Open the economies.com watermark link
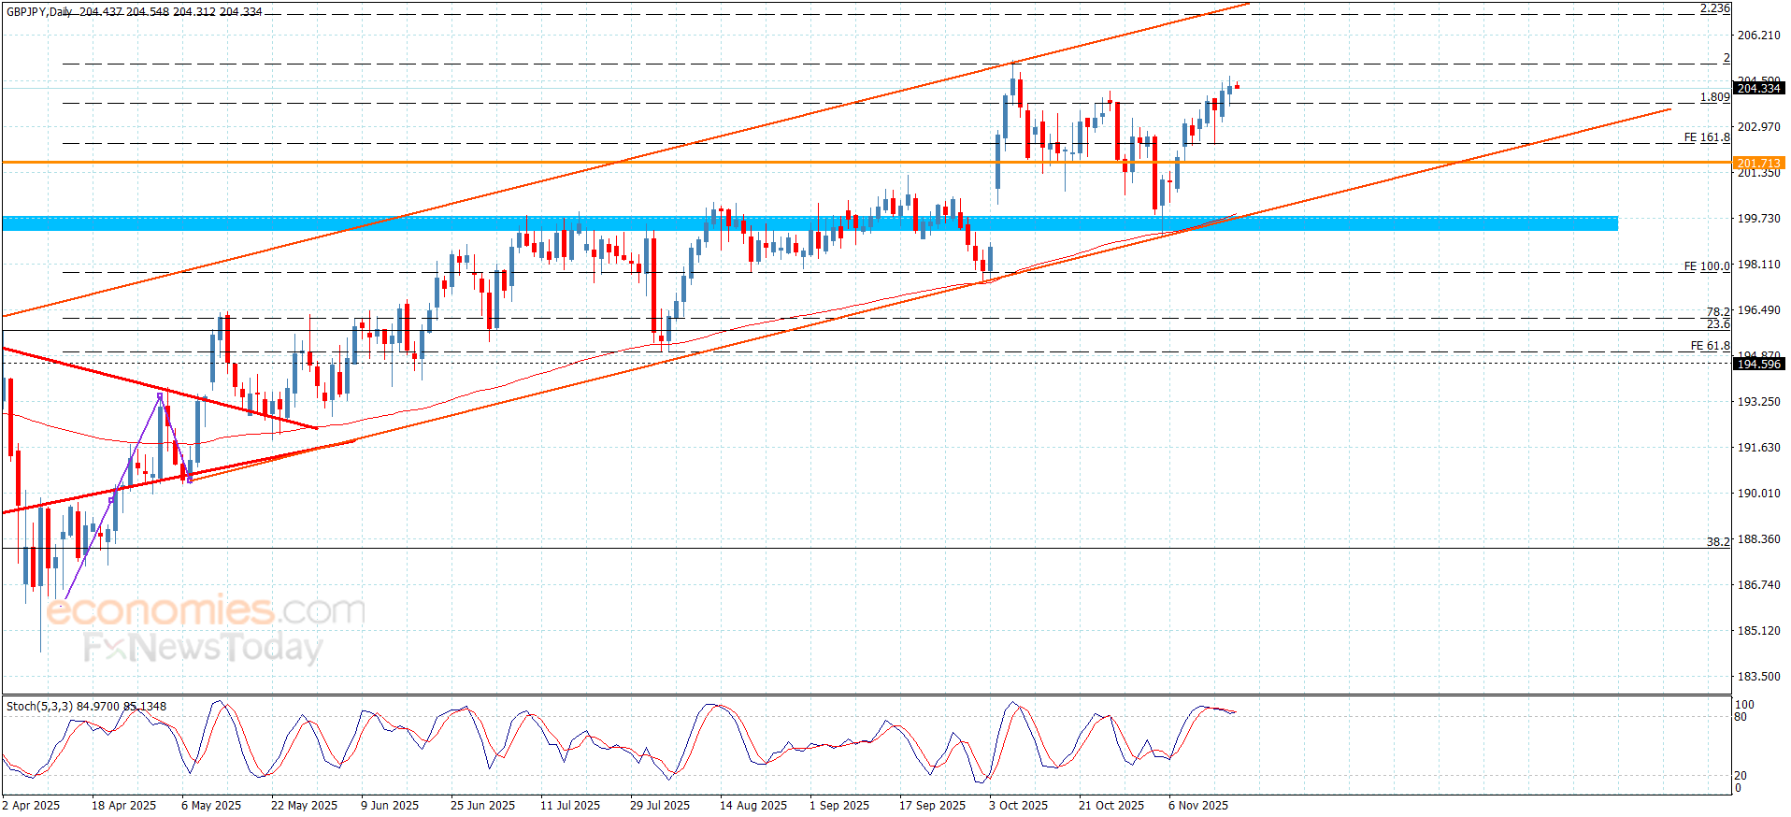The height and width of the screenshot is (817, 1791). (x=206, y=610)
